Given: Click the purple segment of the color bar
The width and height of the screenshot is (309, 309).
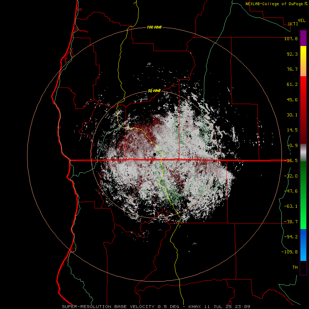Looking at the screenshot, I should tap(303, 38).
